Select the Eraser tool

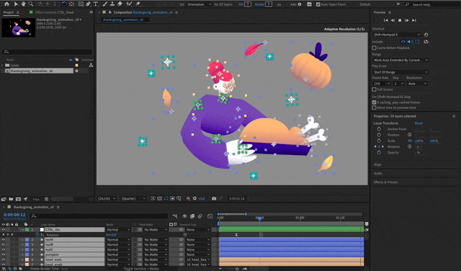click(x=120, y=4)
